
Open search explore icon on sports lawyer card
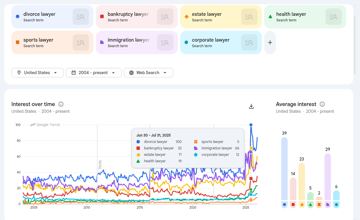point(81,42)
